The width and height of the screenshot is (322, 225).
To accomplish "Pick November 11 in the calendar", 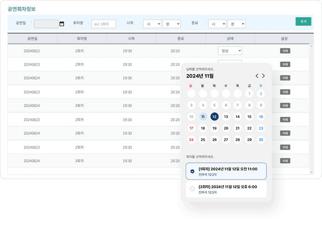I will (x=203, y=116).
